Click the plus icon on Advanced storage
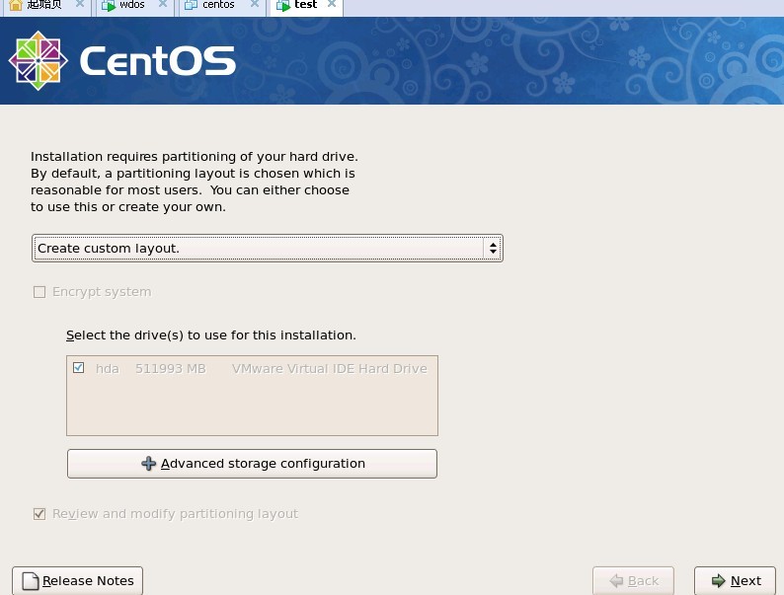The height and width of the screenshot is (595, 784). click(x=148, y=463)
